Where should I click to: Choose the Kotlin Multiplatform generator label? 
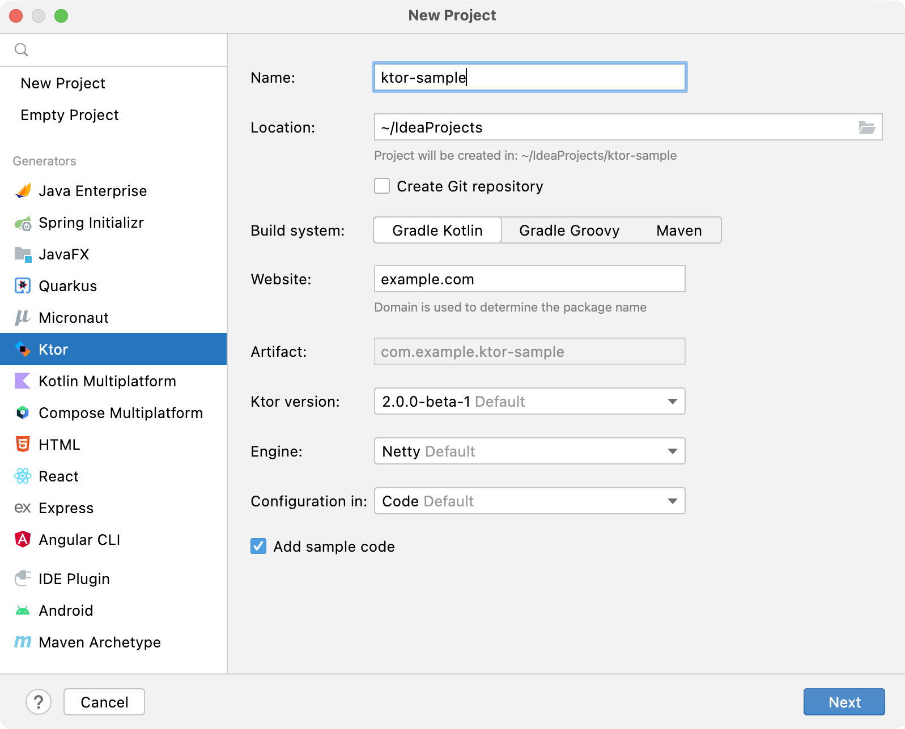(107, 381)
